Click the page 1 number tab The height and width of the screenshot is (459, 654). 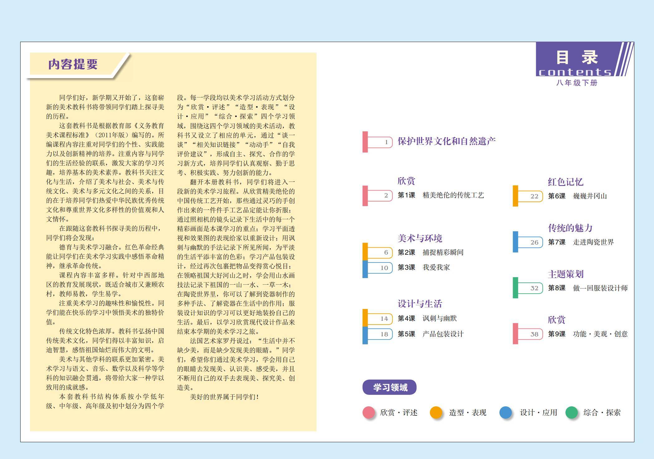click(x=380, y=142)
